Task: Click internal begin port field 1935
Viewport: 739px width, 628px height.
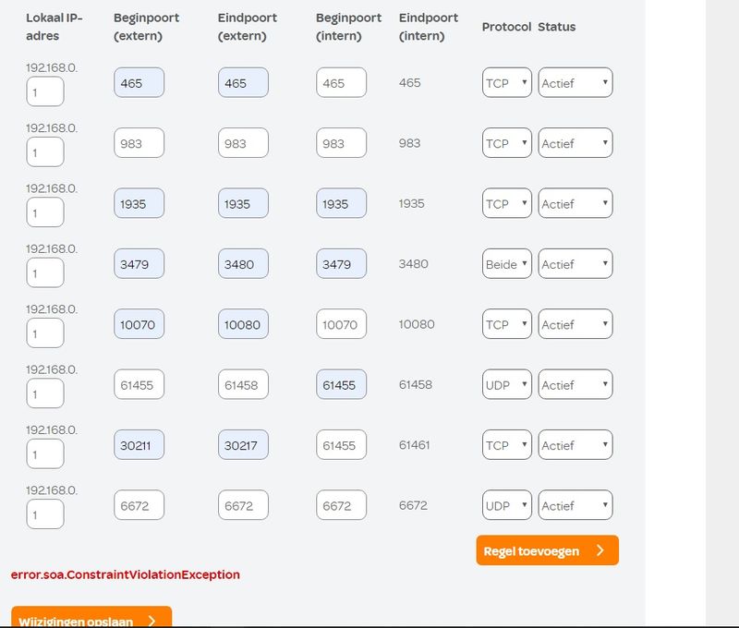Action: [341, 204]
